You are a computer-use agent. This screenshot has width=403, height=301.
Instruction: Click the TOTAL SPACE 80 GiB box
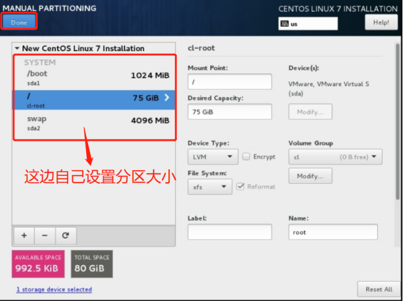click(x=92, y=264)
